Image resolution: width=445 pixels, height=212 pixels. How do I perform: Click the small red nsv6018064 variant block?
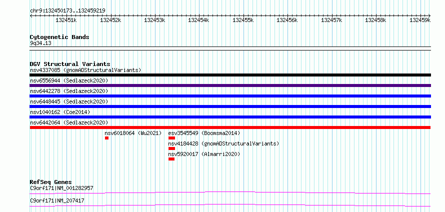coord(106,138)
